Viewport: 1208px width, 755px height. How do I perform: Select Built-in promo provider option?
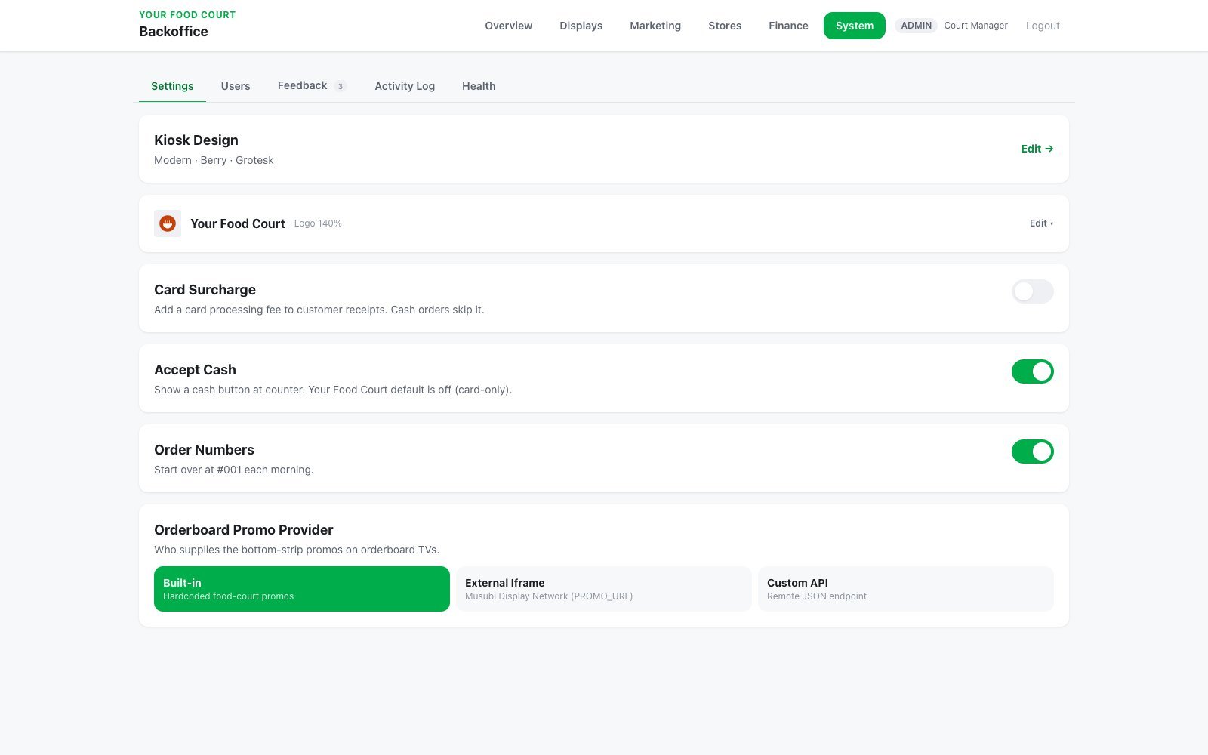click(302, 589)
